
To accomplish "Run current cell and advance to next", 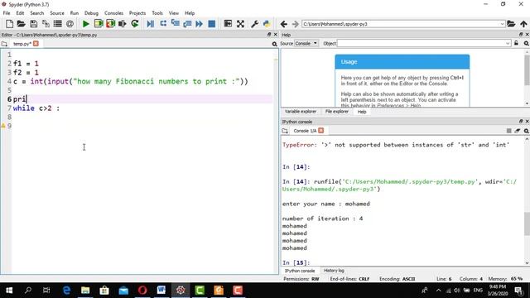I will 110,24.
